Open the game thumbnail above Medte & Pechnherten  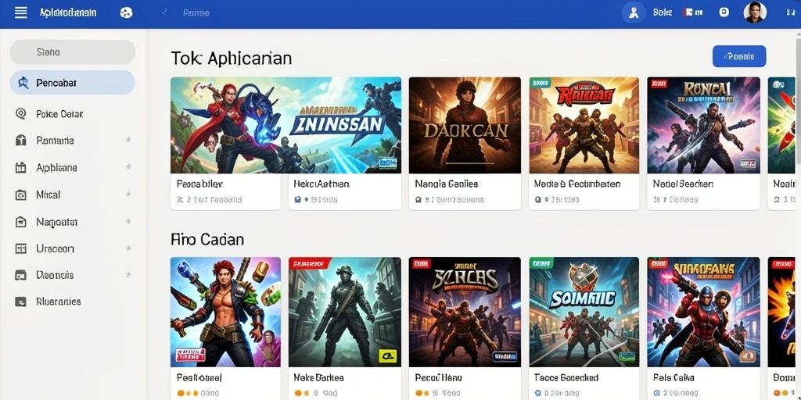(584, 126)
